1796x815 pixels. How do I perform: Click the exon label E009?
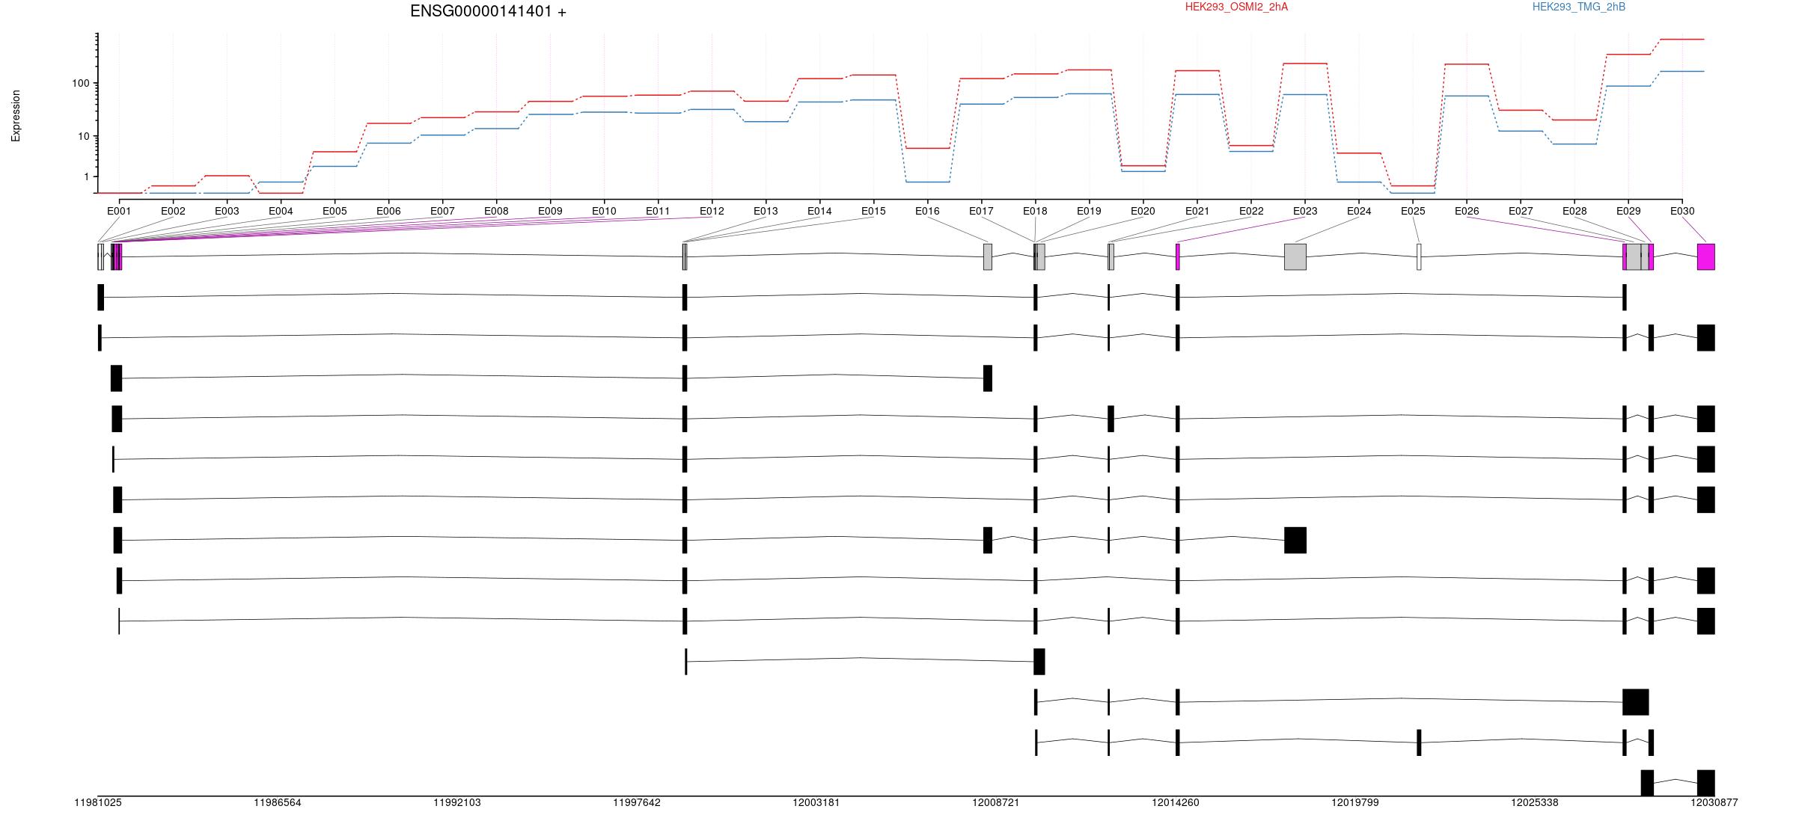[550, 211]
